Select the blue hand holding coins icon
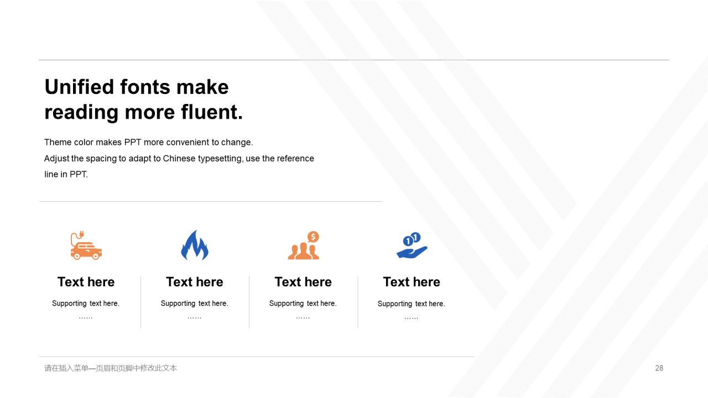 (x=412, y=245)
